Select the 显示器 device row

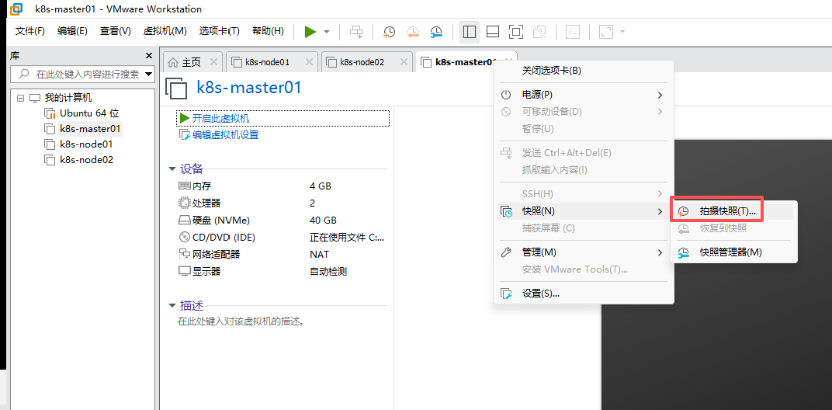[x=281, y=271]
